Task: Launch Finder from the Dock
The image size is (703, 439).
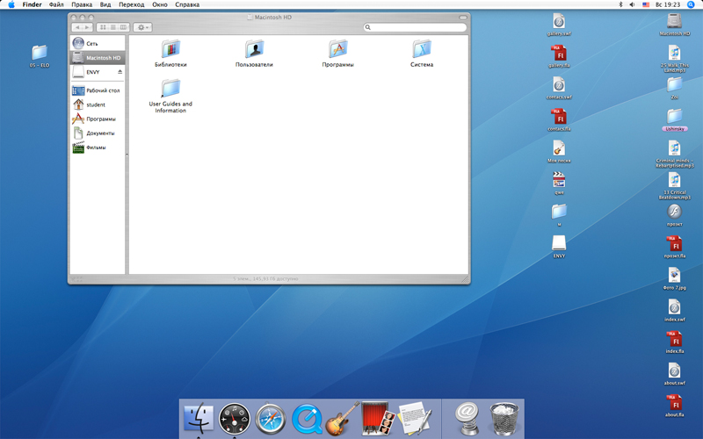Action: [x=199, y=418]
